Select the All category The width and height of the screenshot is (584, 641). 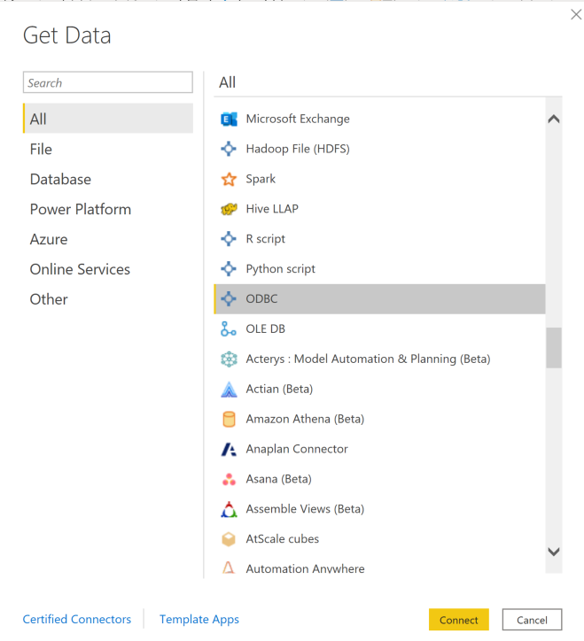(x=108, y=118)
